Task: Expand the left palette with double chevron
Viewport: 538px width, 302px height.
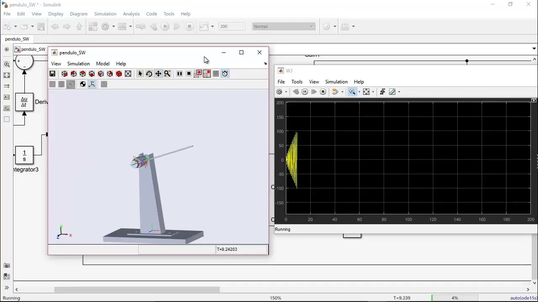Action: click(7, 288)
